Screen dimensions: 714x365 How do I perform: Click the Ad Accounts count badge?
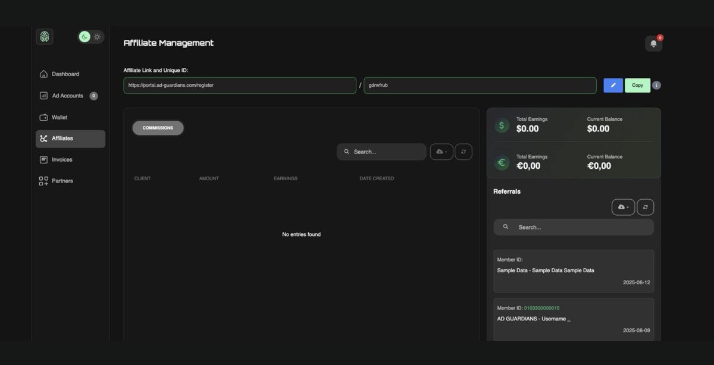pos(93,96)
